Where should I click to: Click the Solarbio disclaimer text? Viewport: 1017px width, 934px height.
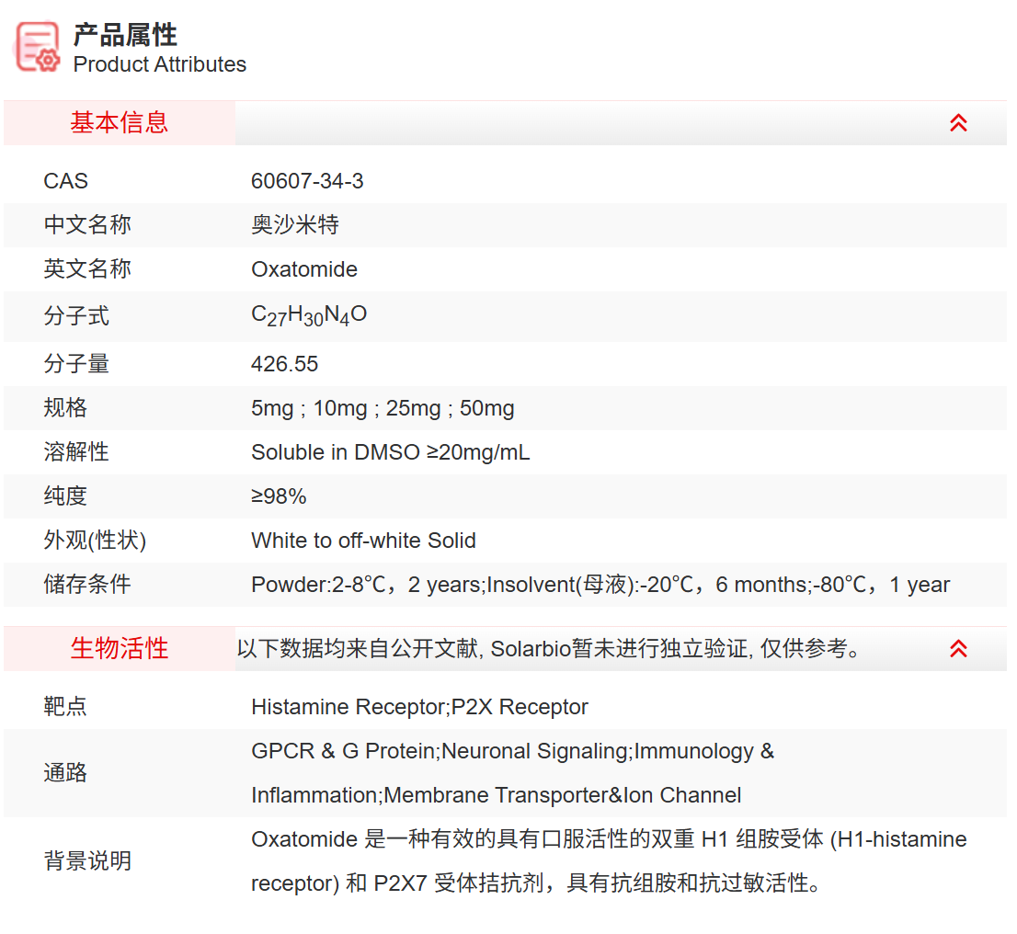click(x=552, y=648)
